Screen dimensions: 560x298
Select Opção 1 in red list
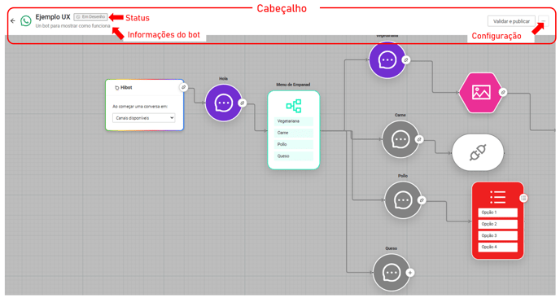point(498,213)
